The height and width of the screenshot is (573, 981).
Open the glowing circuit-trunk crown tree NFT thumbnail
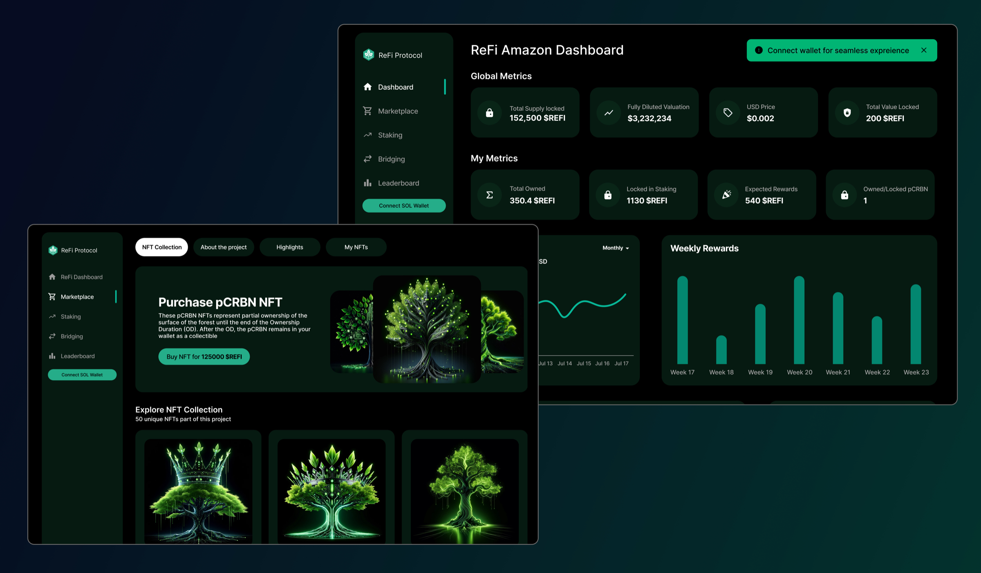click(x=331, y=491)
